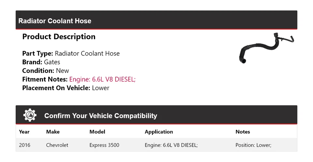313x162 pixels.
Task: Click the Make column header
Action: (x=53, y=132)
